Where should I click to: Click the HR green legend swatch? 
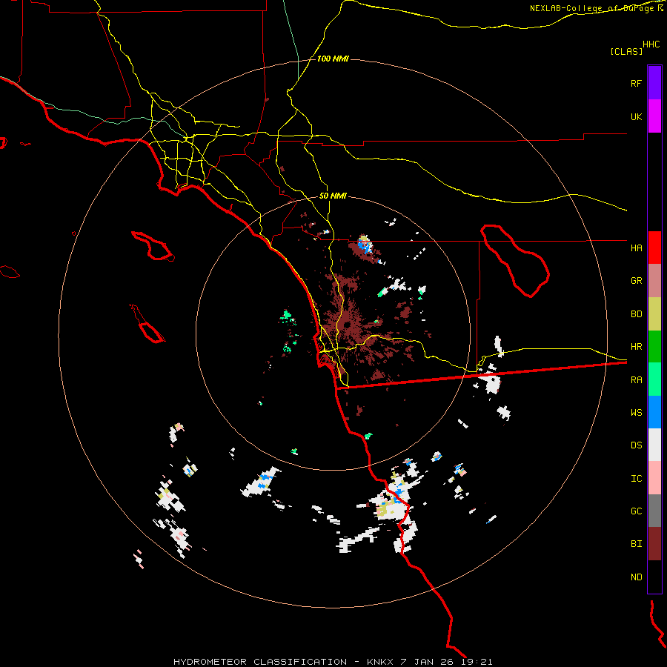[654, 347]
